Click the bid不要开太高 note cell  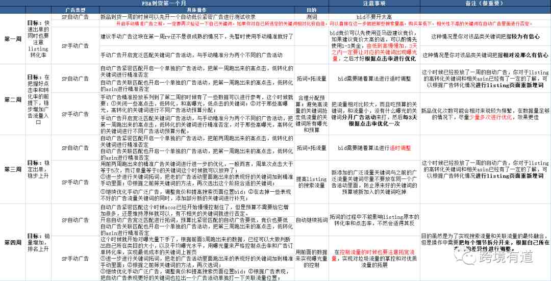[374, 17]
